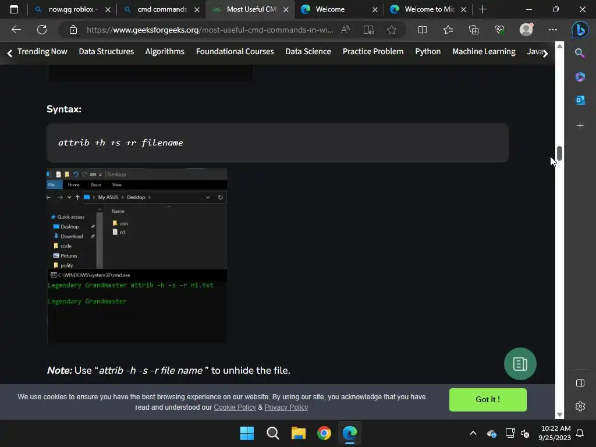596x447 pixels.
Task: Open the Data Science menu
Action: pyautogui.click(x=308, y=51)
